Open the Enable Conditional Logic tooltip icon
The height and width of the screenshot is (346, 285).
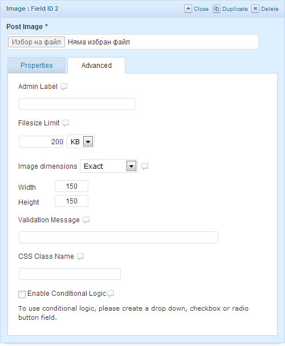point(111,294)
